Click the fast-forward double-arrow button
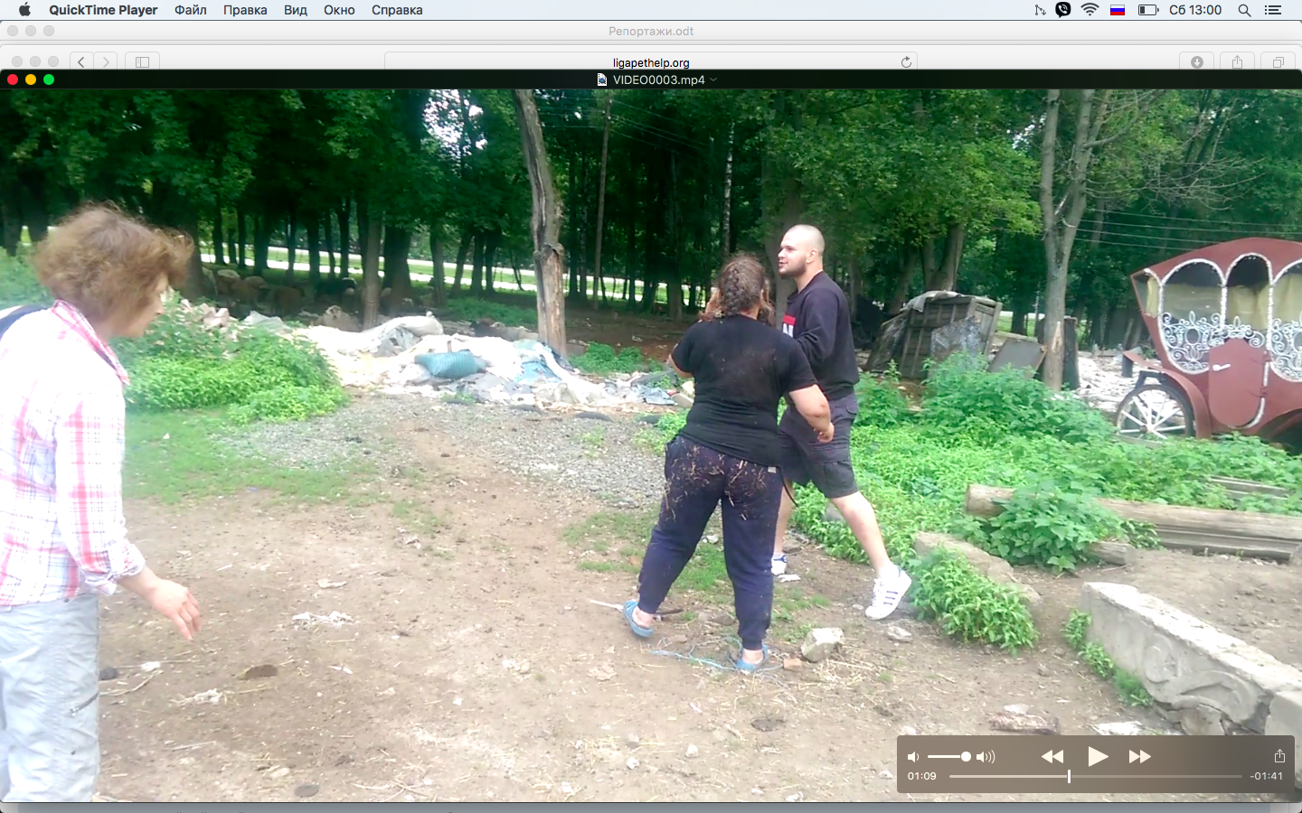Viewport: 1302px width, 813px height. pos(1139,757)
